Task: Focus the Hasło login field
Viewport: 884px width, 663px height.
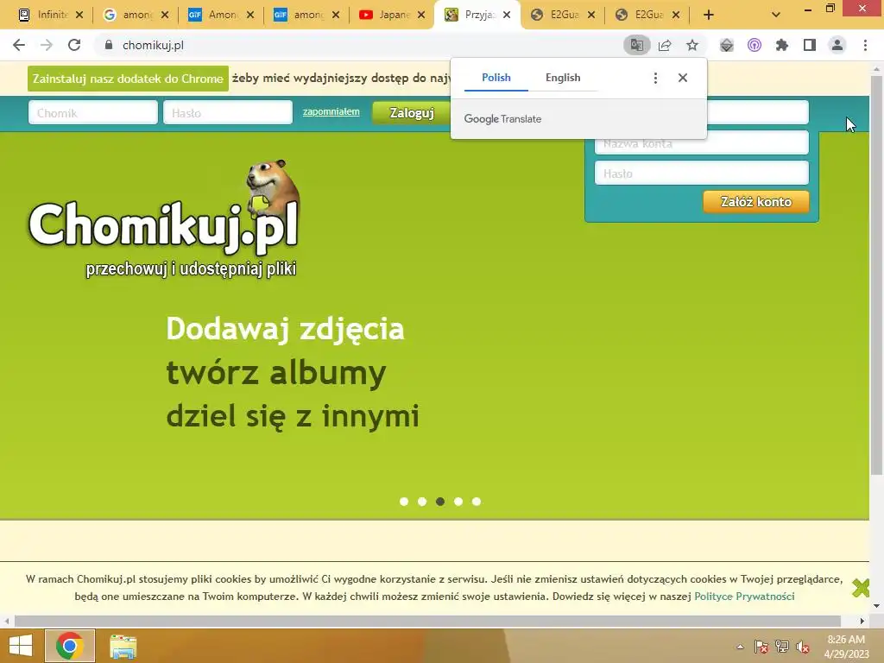Action: coord(228,112)
